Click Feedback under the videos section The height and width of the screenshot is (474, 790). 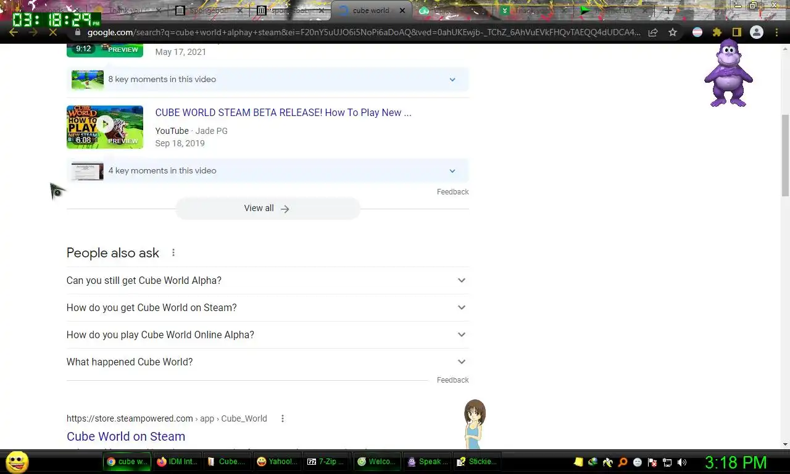point(452,192)
